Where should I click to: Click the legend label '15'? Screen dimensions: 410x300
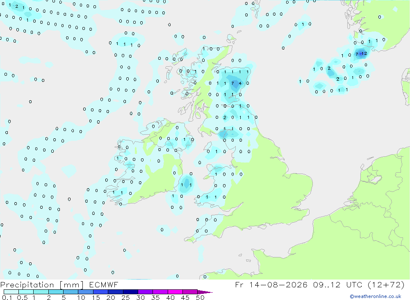(x=96, y=298)
